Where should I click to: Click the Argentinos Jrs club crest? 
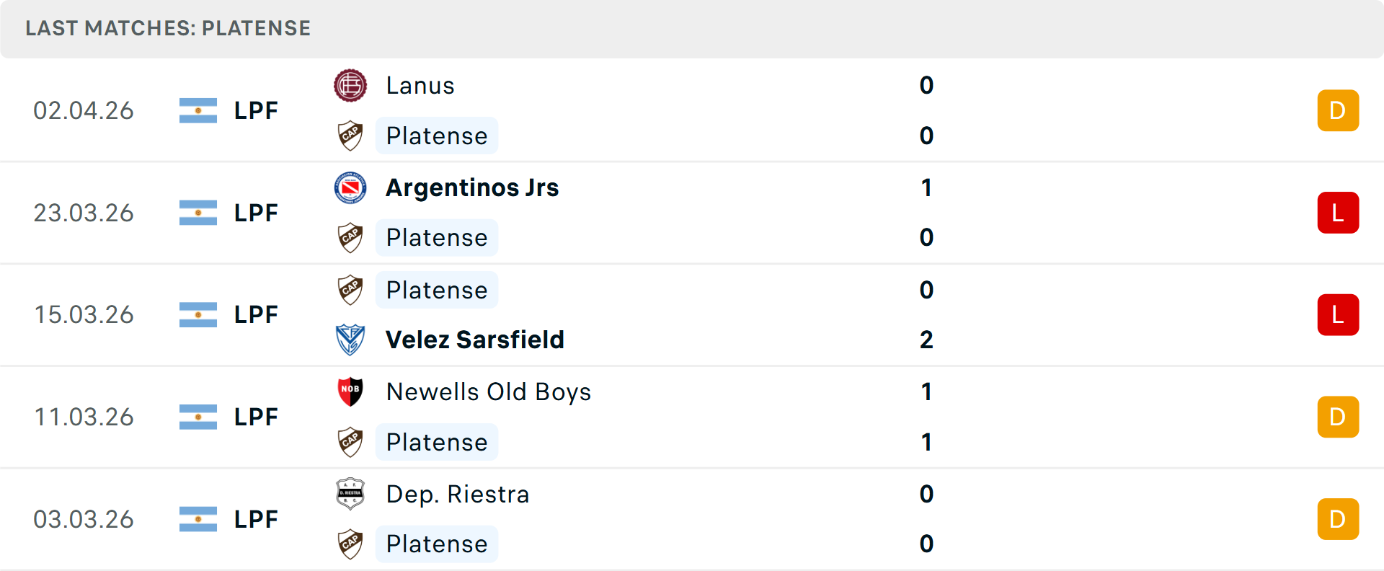coord(350,188)
